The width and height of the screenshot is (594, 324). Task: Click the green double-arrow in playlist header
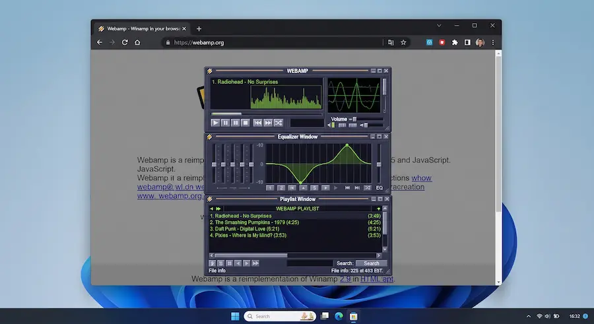pyautogui.click(x=218, y=209)
